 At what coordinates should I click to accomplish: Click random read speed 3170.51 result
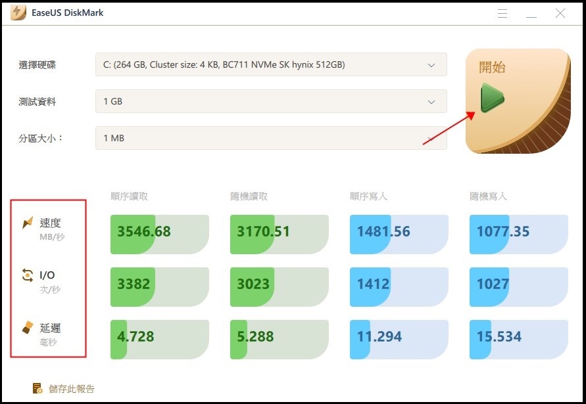tap(279, 232)
